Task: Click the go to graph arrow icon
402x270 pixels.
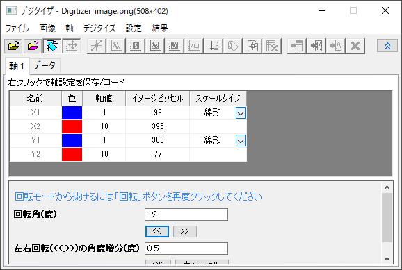Action: 316,47
